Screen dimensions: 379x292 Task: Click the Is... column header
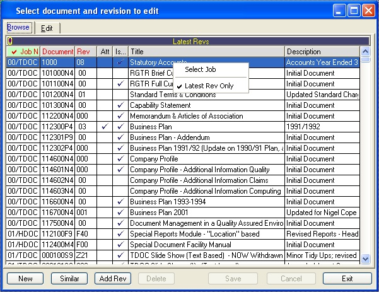(x=120, y=52)
